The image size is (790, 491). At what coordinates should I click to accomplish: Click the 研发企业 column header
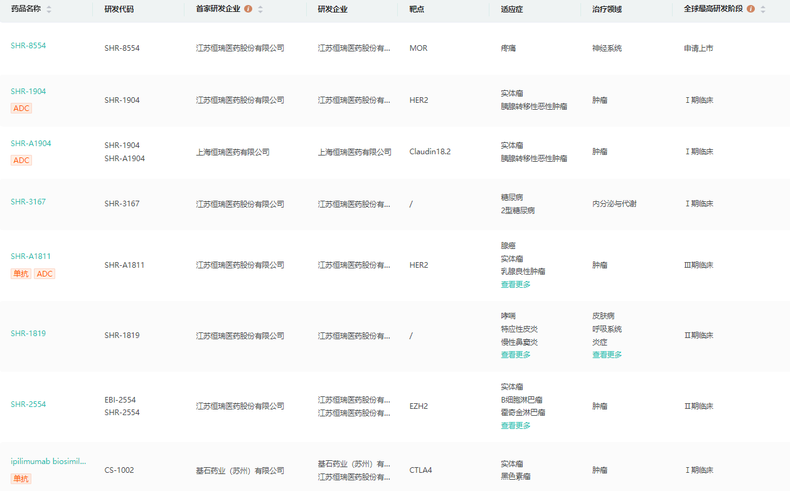click(x=333, y=9)
